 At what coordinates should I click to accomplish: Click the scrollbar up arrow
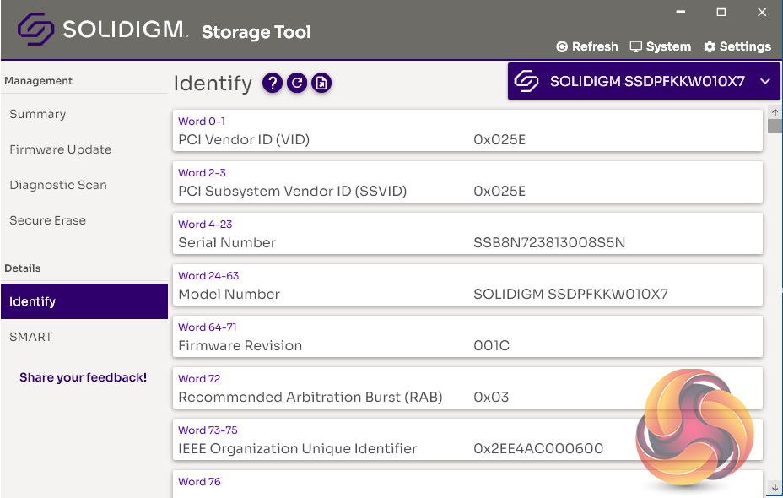(x=775, y=112)
